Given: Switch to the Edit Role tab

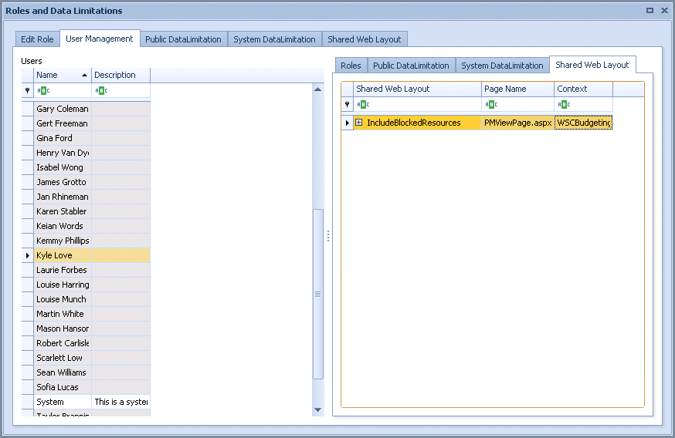Looking at the screenshot, I should pyautogui.click(x=37, y=39).
